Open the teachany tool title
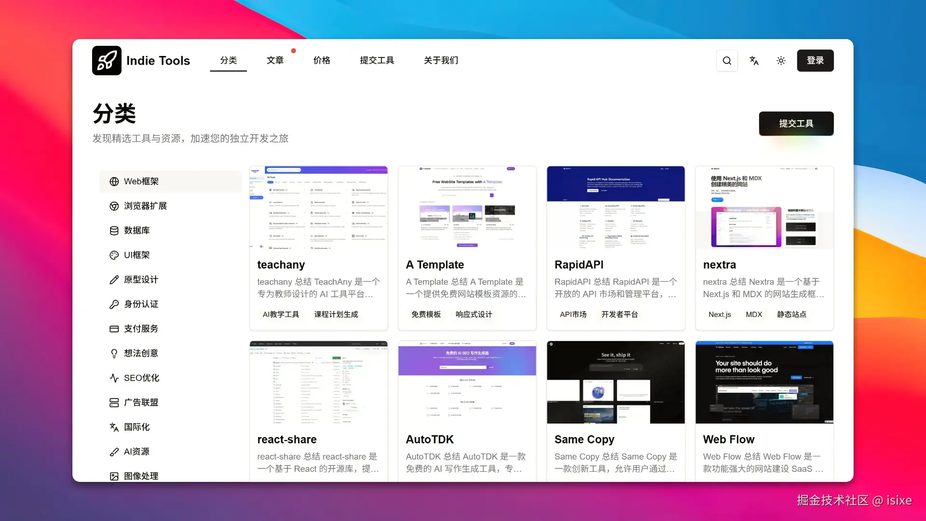Viewport: 926px width, 521px height. click(281, 265)
